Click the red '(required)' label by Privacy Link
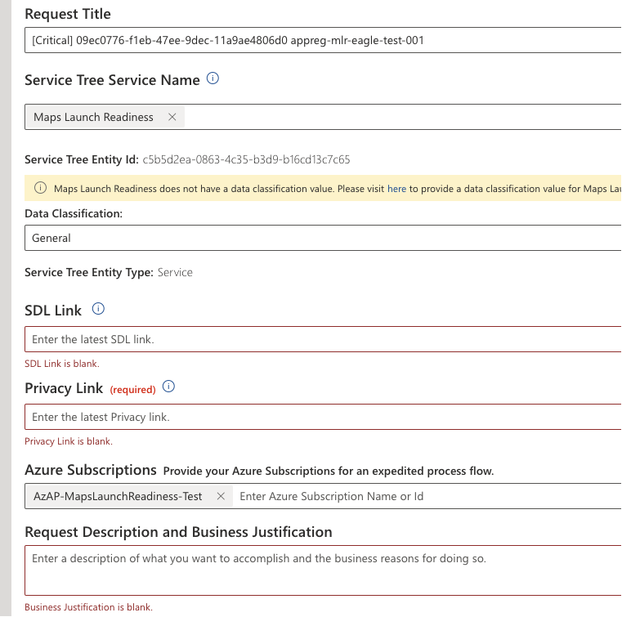Screen dimensions: 622x617 click(133, 390)
